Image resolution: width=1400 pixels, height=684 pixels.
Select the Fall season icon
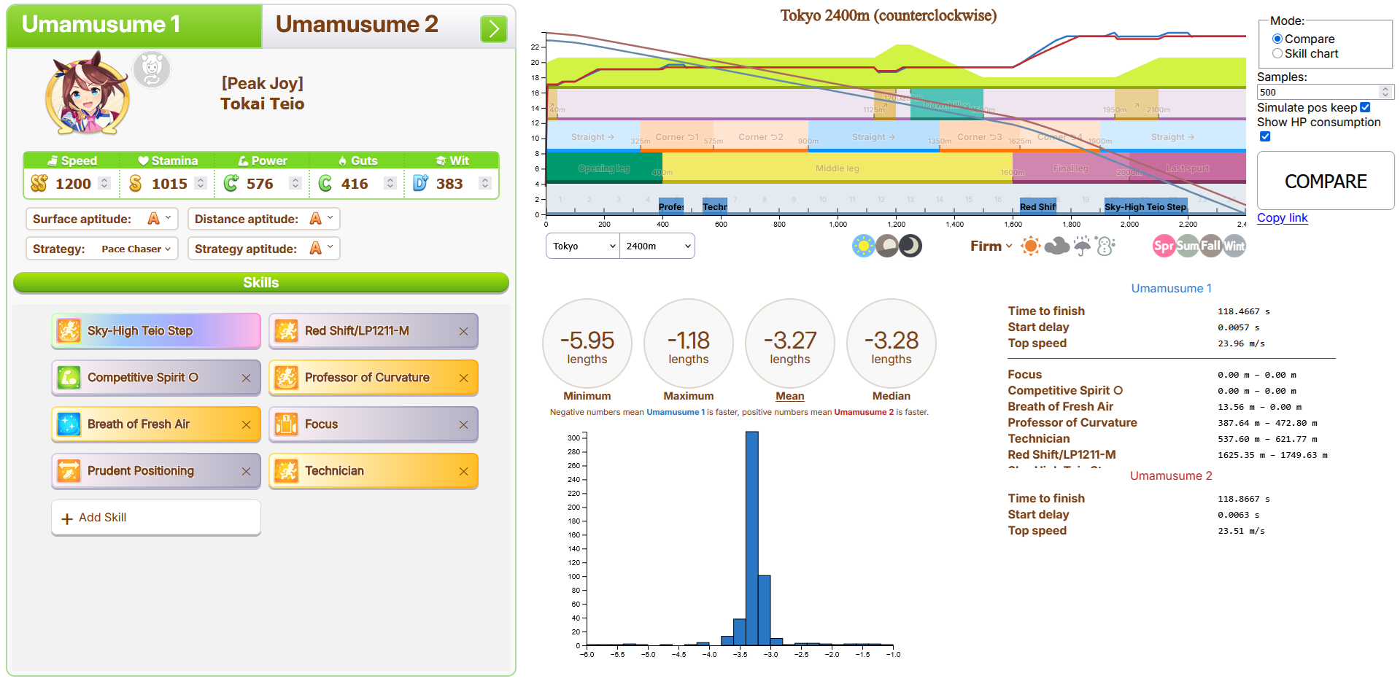click(x=1211, y=246)
